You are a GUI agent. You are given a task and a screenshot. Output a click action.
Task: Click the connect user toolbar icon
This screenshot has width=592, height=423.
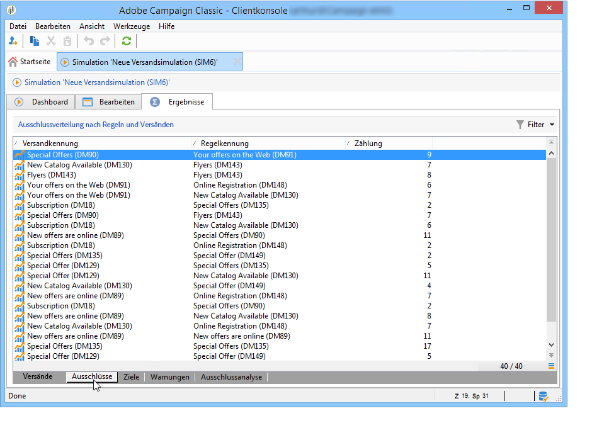pos(13,41)
